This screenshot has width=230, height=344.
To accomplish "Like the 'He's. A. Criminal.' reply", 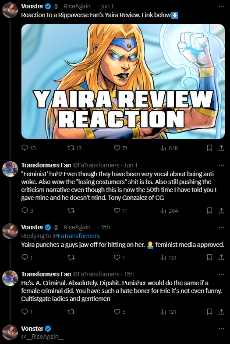I will point(120,312).
